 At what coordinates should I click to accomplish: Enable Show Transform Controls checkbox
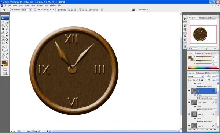point(35,9)
